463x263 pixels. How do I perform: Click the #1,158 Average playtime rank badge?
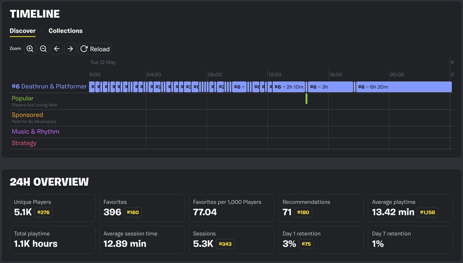pos(428,212)
